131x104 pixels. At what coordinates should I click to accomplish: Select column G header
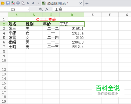click(x=125, y=15)
